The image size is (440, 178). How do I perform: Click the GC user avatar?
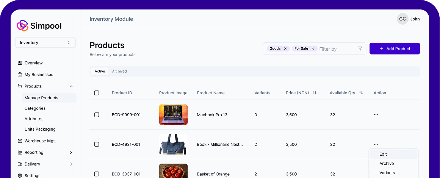tap(402, 19)
